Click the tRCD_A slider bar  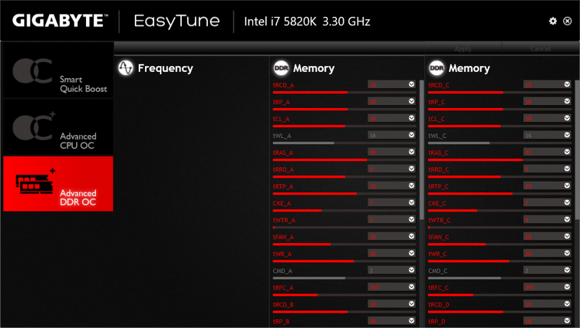(344, 92)
